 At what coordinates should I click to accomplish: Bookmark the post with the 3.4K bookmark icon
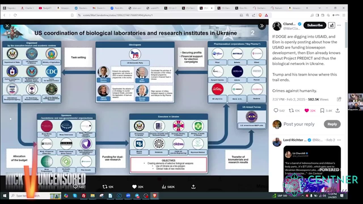[x=322, y=110]
